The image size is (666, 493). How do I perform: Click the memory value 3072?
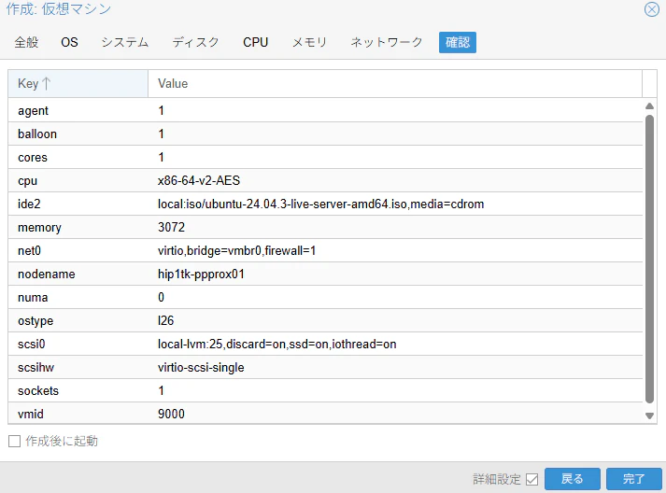click(x=171, y=227)
